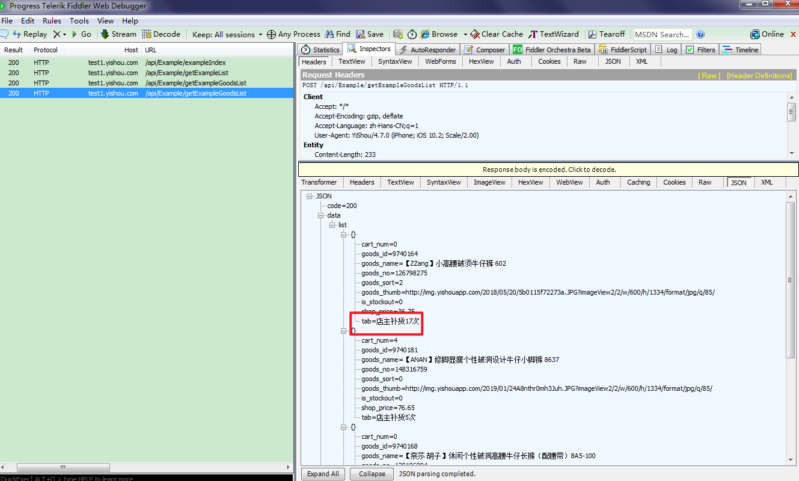Select the Content-Length: 233 header line

tap(345, 155)
